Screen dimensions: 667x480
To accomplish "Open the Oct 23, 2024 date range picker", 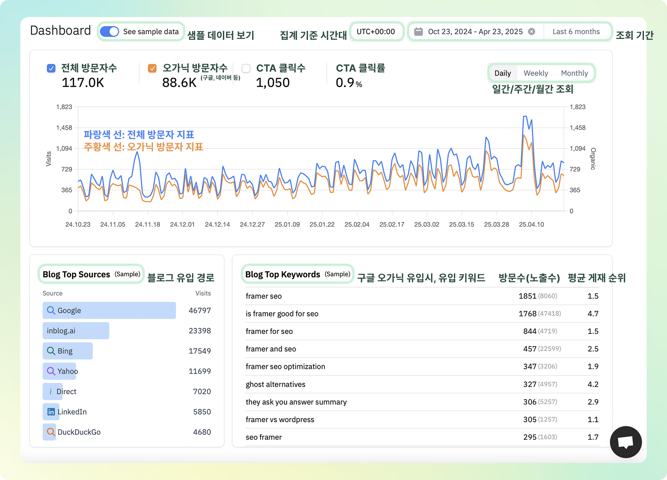I will pyautogui.click(x=475, y=32).
